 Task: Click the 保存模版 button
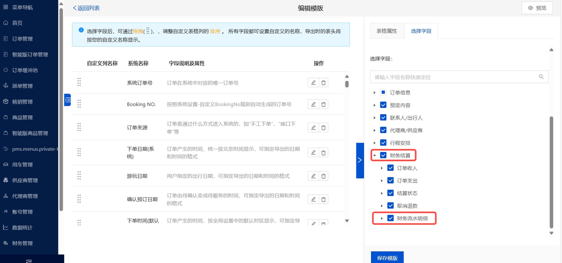click(x=387, y=258)
